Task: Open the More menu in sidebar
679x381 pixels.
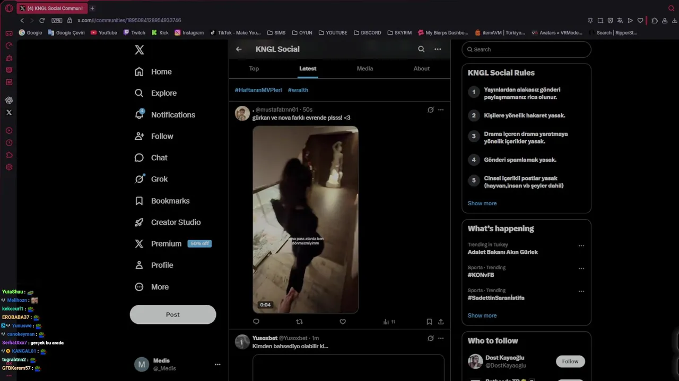Action: coord(152,287)
